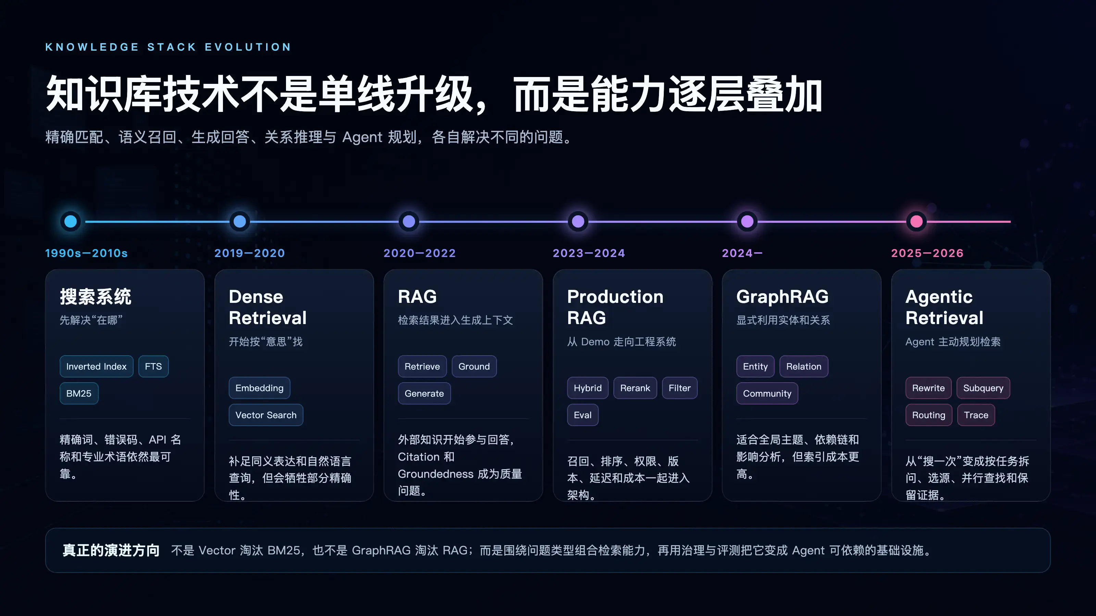The width and height of the screenshot is (1096, 616).
Task: Click the subtitle Agent 主动规划检索
Action: (953, 342)
